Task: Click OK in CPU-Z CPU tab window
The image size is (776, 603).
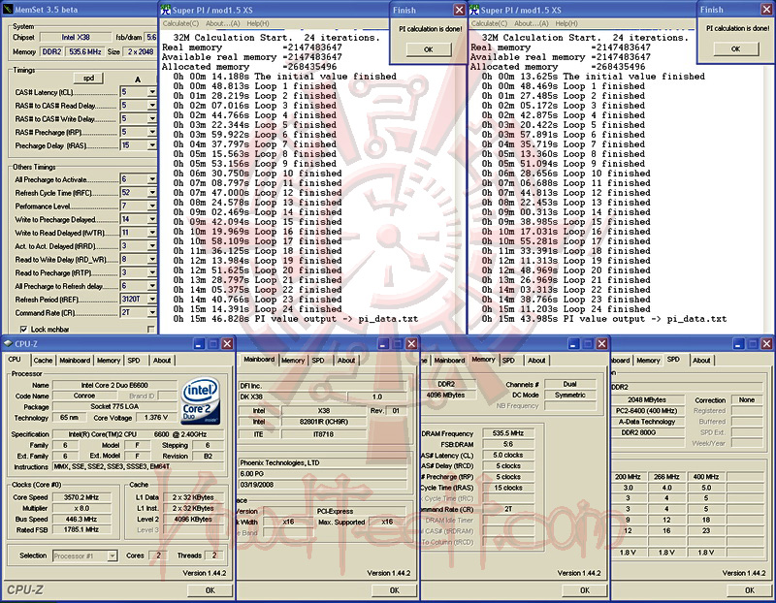Action: [210, 590]
